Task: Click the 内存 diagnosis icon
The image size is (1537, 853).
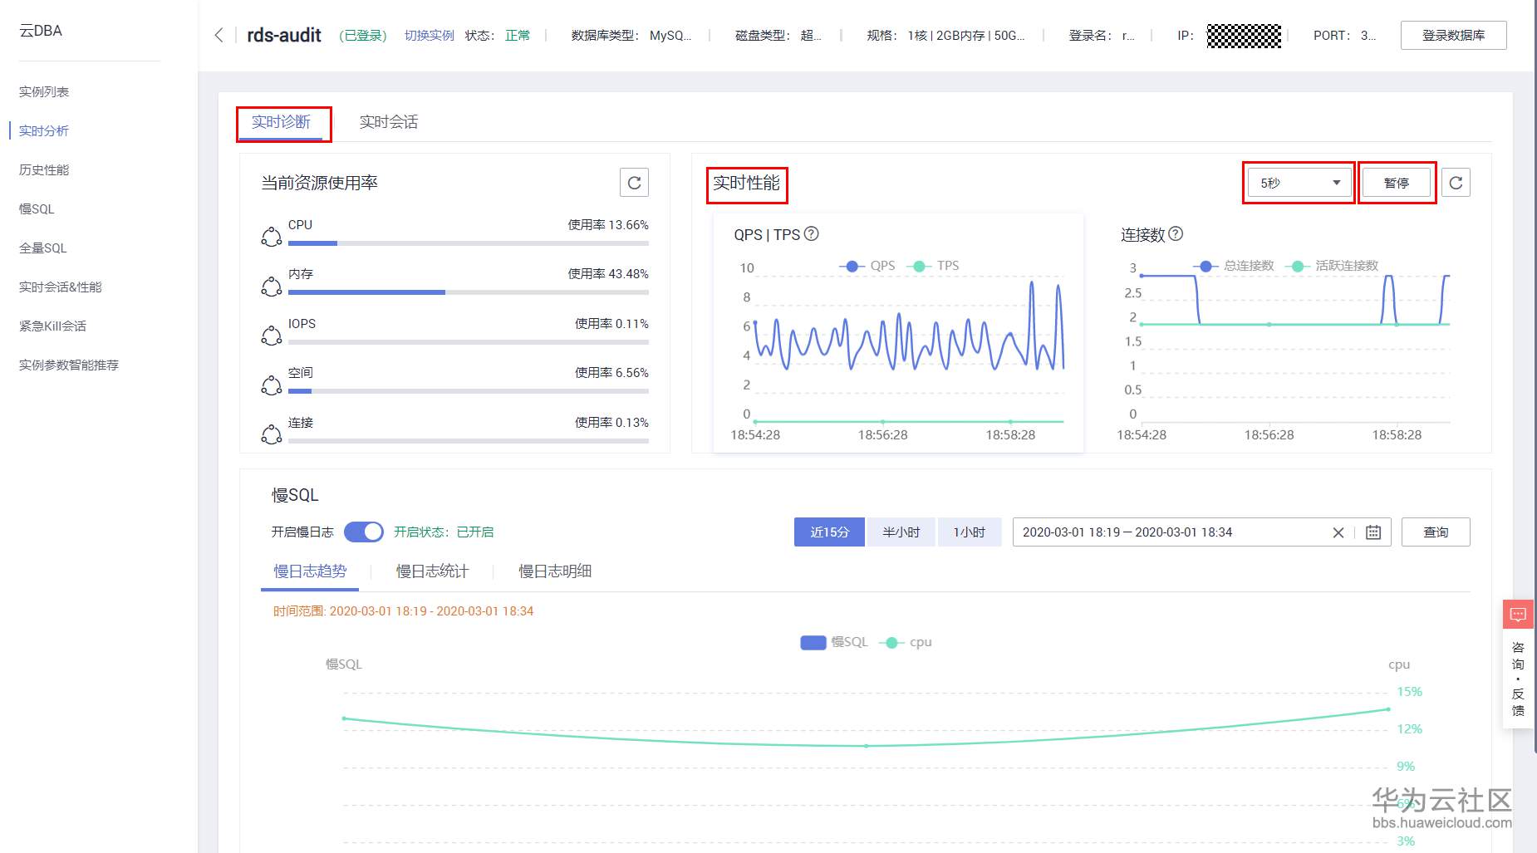Action: (272, 286)
